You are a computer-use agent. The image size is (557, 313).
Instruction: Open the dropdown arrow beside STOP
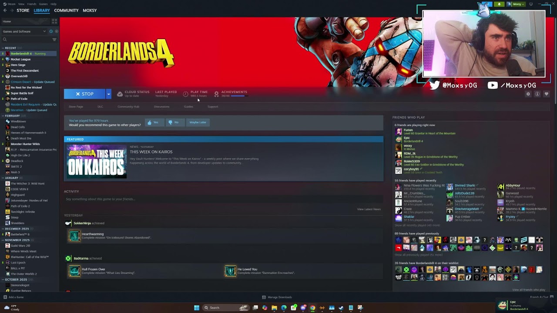pos(109,94)
